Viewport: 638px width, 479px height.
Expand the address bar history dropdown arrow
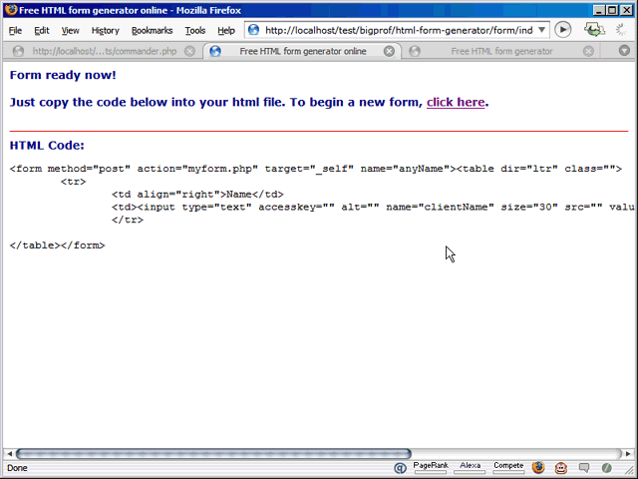(x=542, y=30)
